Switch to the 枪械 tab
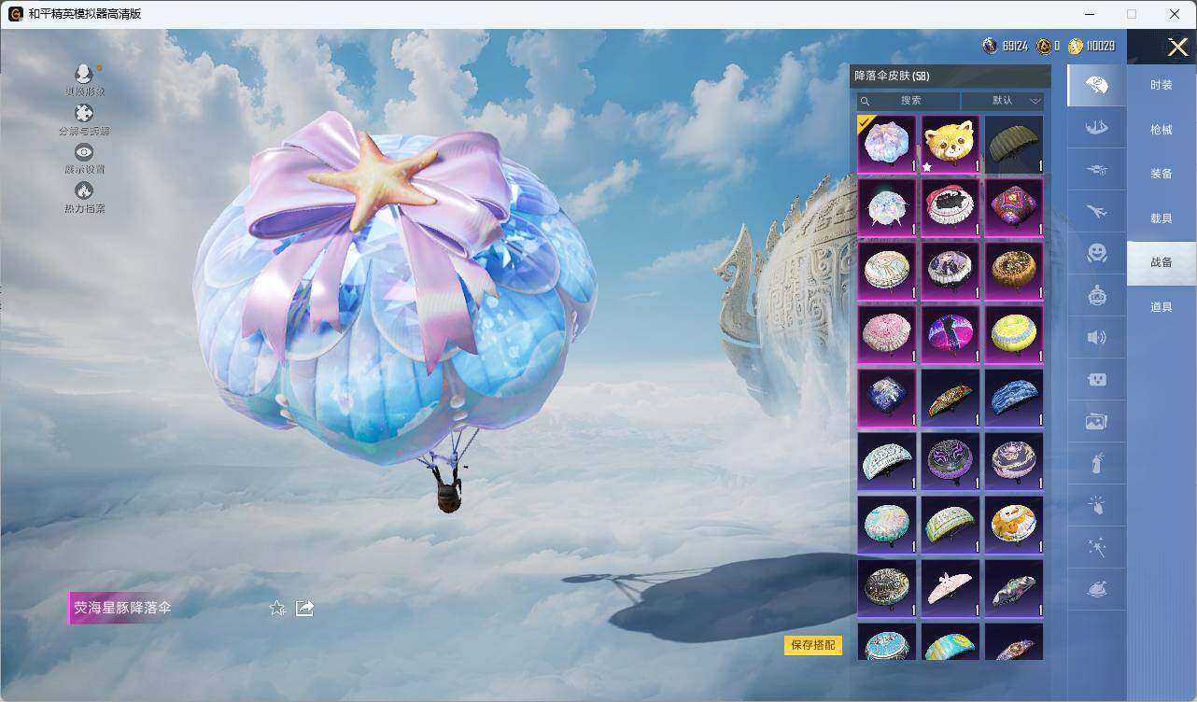 click(x=1162, y=130)
